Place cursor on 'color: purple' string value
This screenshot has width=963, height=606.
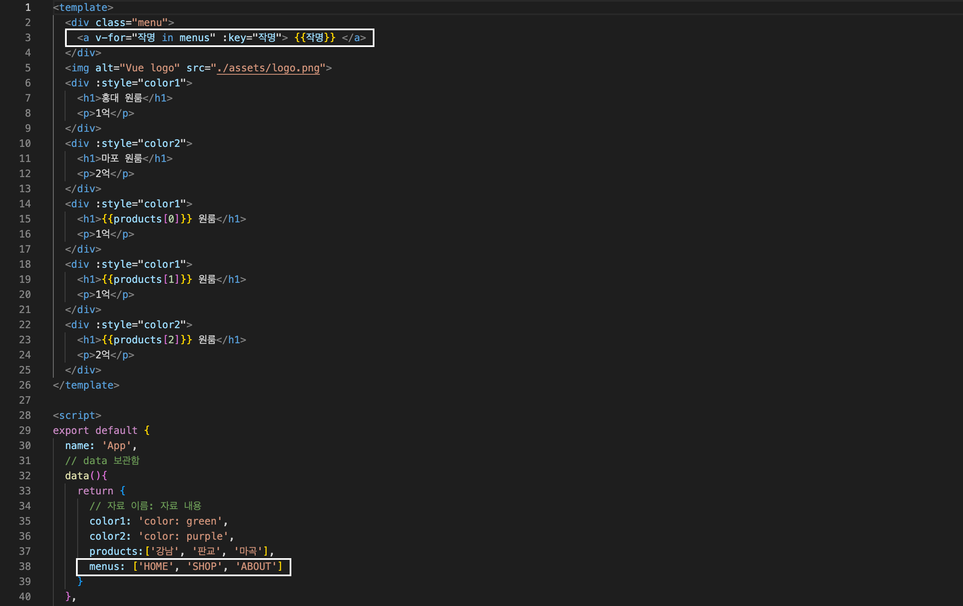tap(183, 536)
